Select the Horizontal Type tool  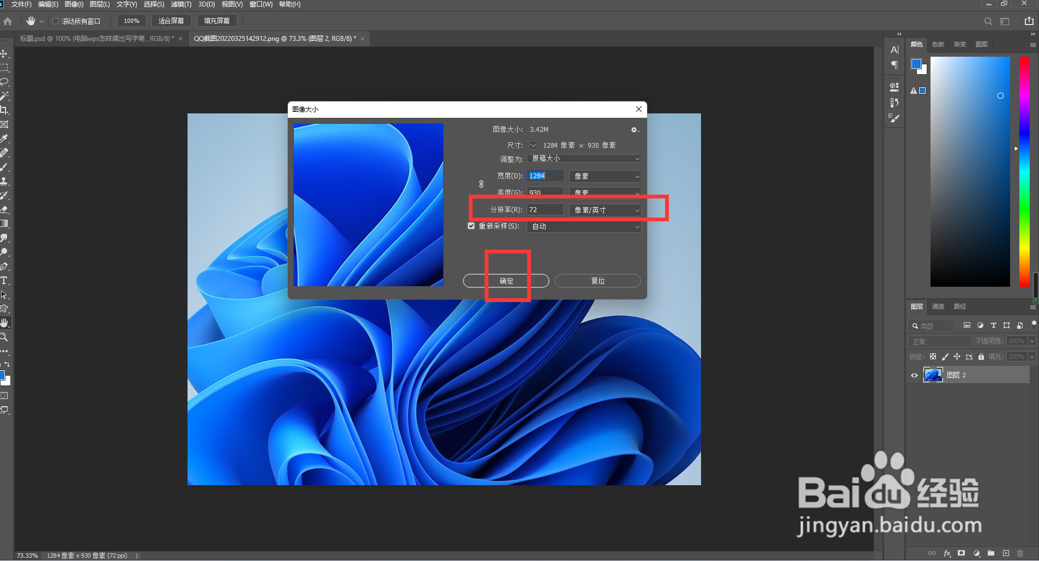pyautogui.click(x=4, y=280)
